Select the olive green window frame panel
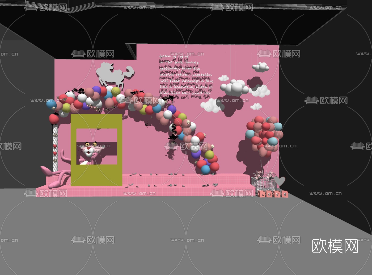Image resolution: width=372 pixels, height=275 pixels. 96,150
